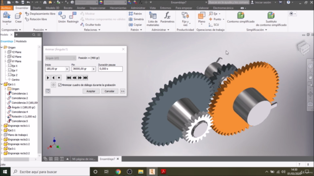Screen dimensions: 314x176
Task: Play the animation in reverse
Action: pyautogui.click(x=53, y=78)
